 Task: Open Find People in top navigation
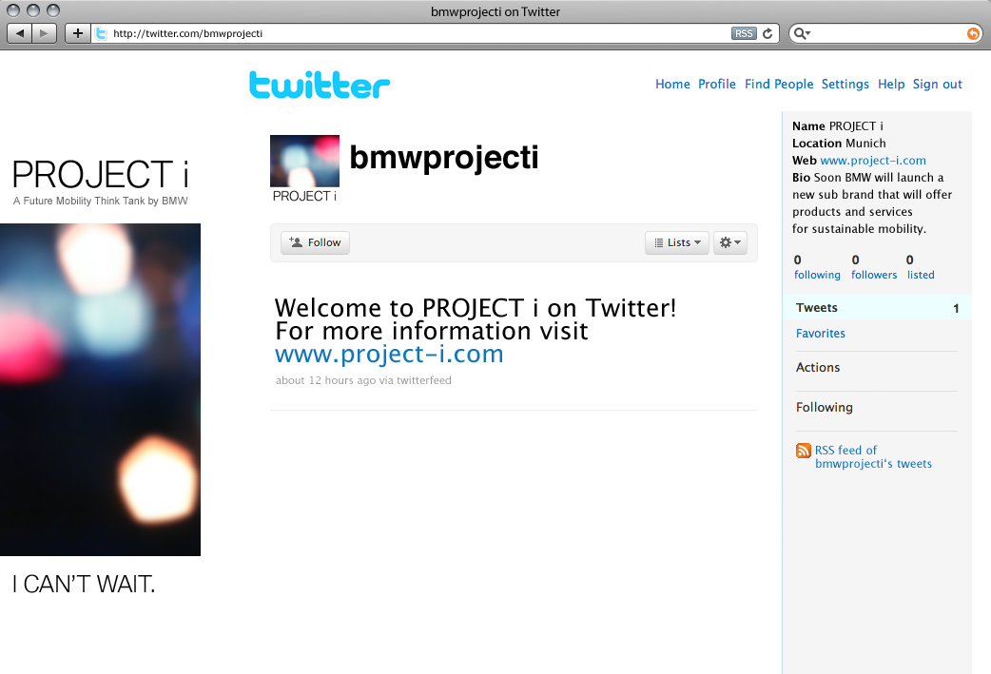(779, 84)
